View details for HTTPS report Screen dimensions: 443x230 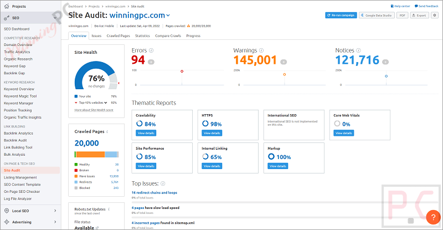coord(212,133)
